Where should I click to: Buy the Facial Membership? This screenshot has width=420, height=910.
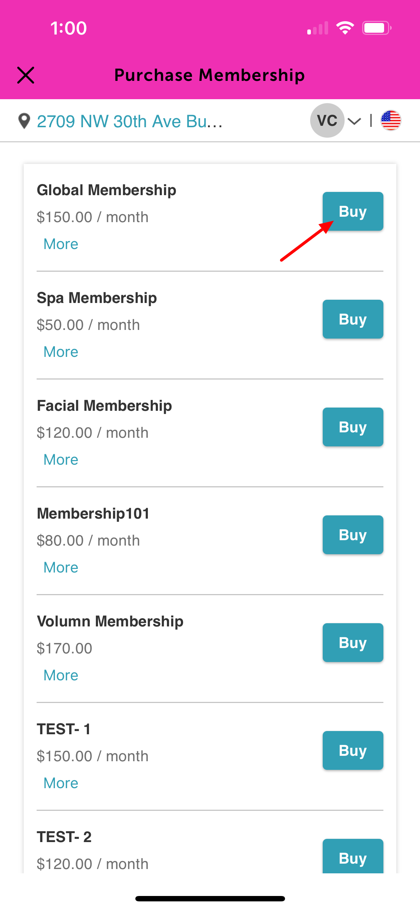click(x=353, y=427)
